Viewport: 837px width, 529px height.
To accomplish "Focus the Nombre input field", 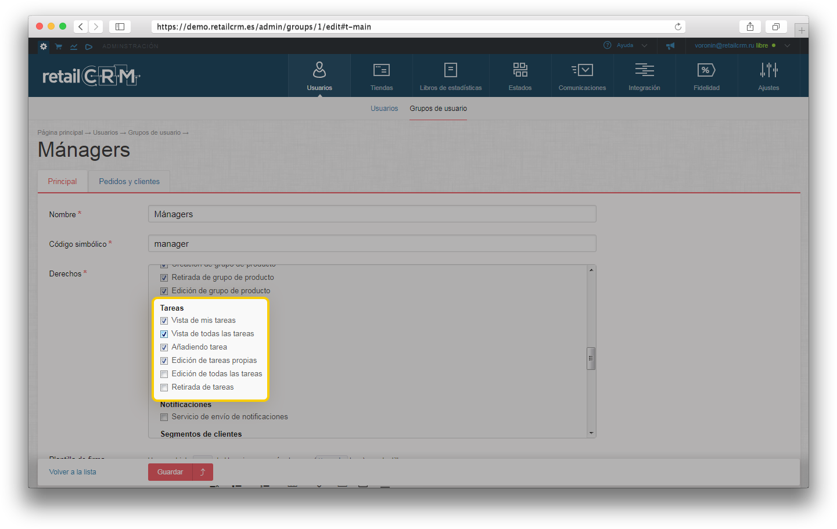I will tap(372, 214).
